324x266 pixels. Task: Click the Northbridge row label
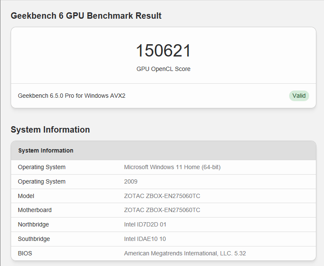point(33,224)
